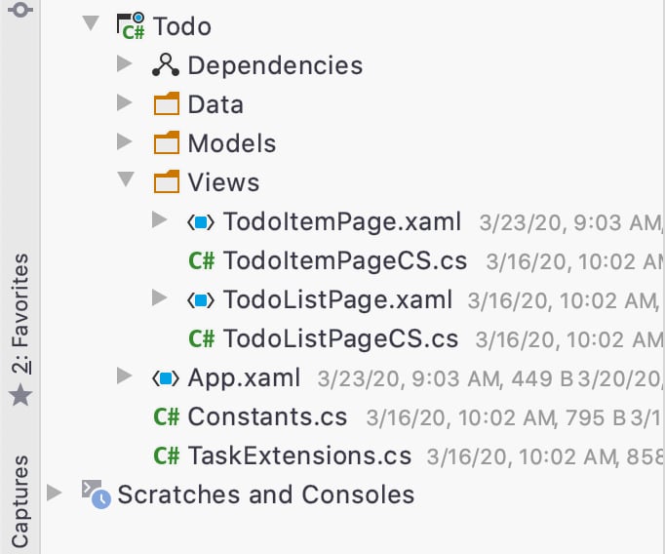Select TaskExtensions.cs file
This screenshot has width=665, height=554.
pyautogui.click(x=298, y=455)
